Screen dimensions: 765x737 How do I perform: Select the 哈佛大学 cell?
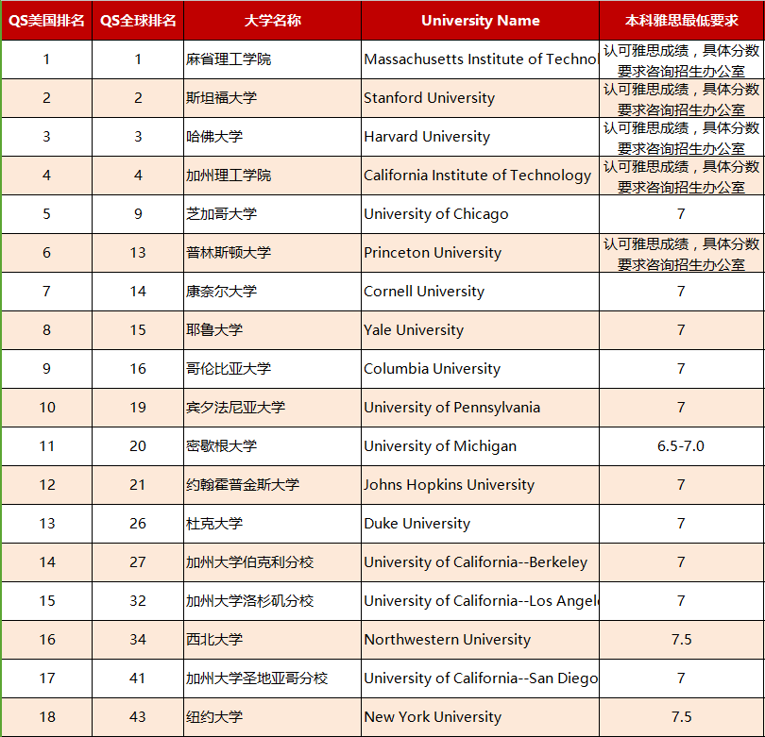(272, 137)
